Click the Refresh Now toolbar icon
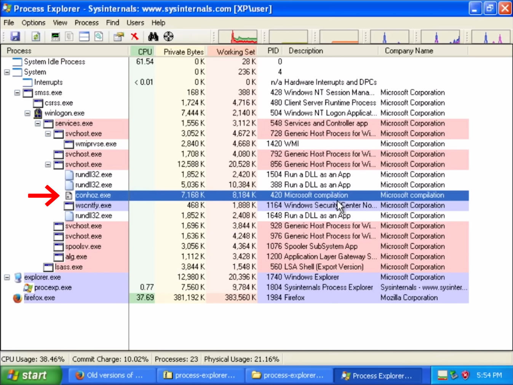 [36, 37]
